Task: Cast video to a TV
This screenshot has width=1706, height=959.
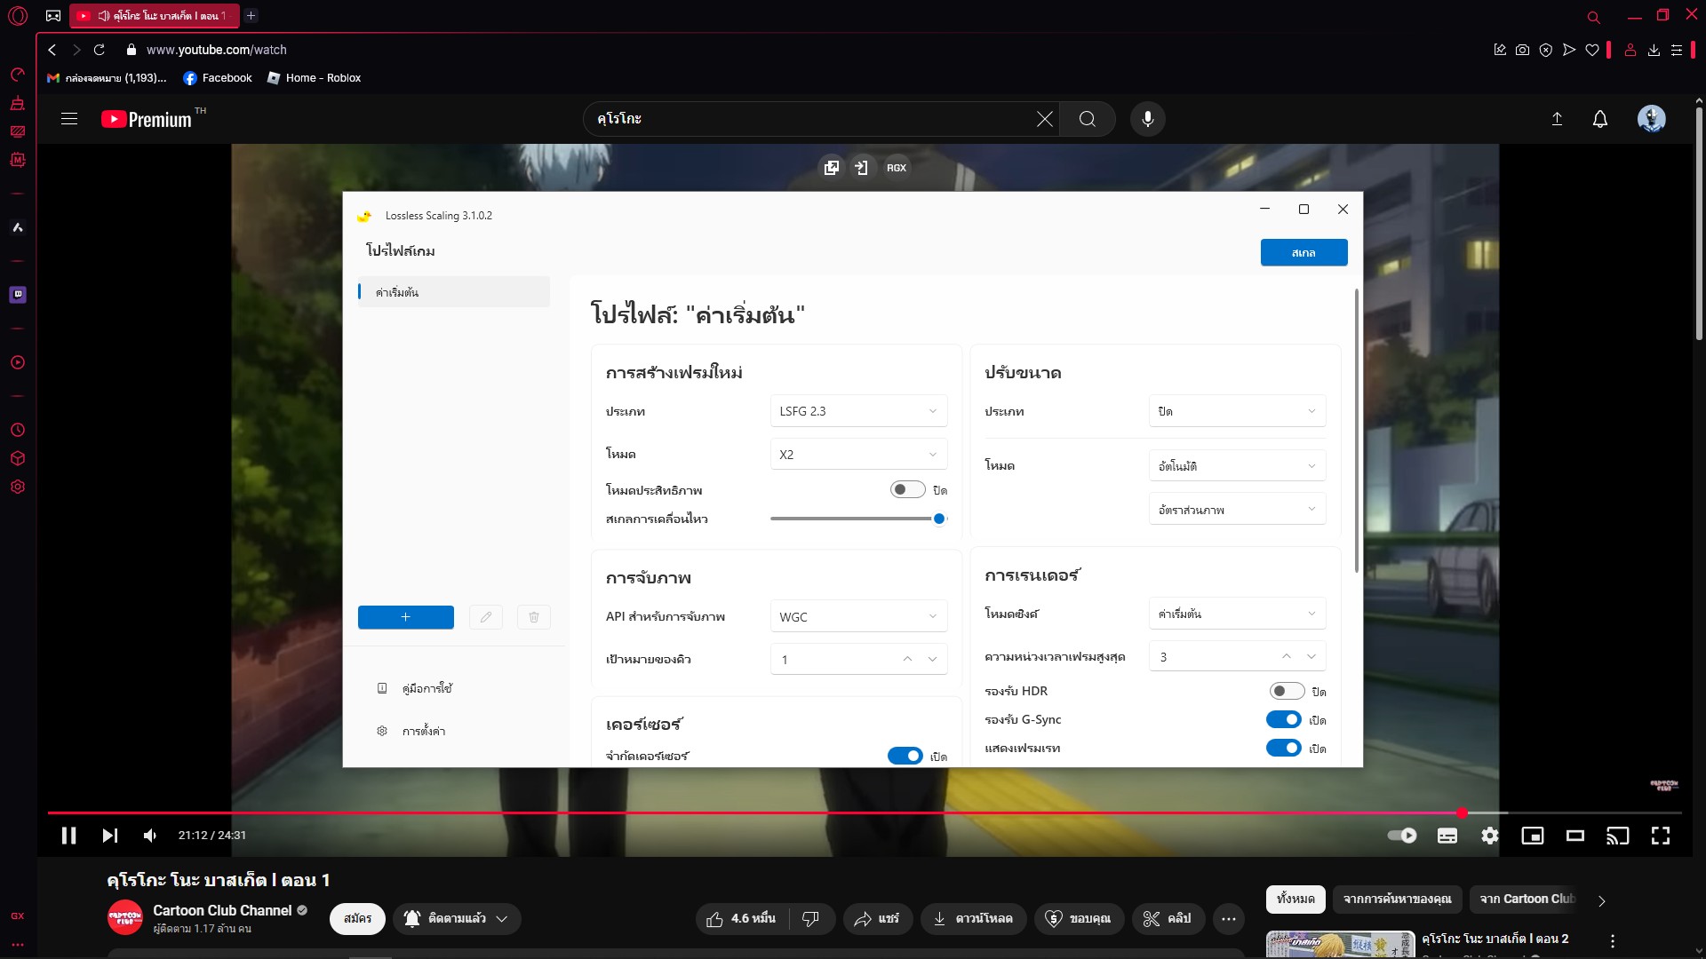Action: [x=1618, y=836]
